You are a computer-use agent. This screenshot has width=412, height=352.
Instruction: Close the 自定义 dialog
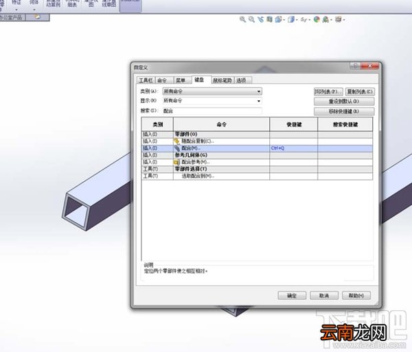pyautogui.click(x=370, y=66)
